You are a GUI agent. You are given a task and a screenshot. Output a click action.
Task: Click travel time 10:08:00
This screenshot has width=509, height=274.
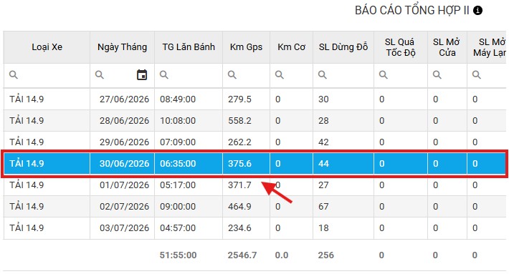[178, 120]
